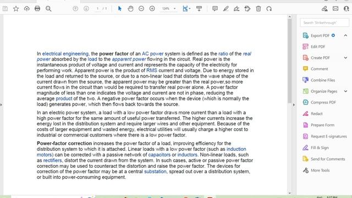Click the Delete trash icon
The height and width of the screenshot is (198, 352).
(258, 9)
